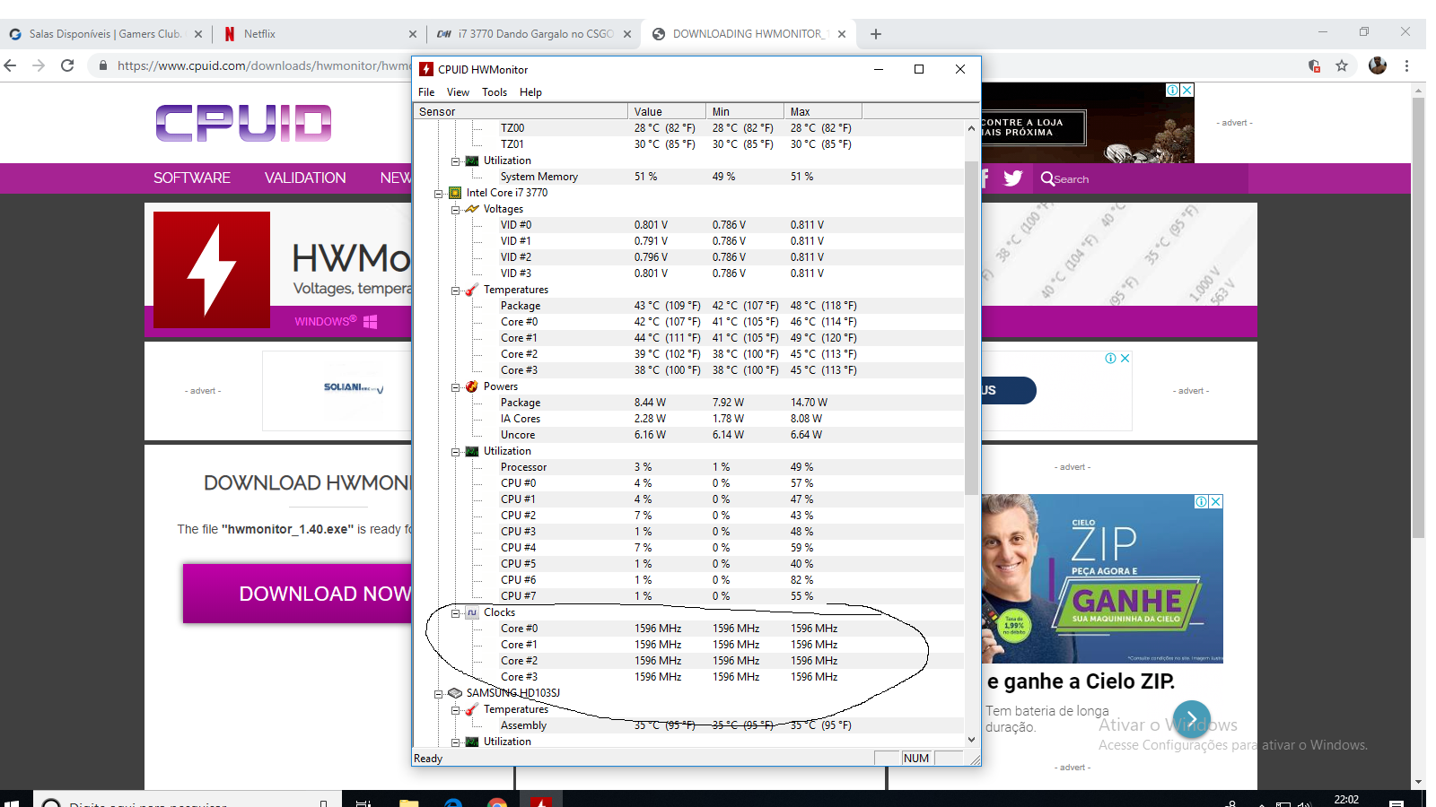Image resolution: width=1436 pixels, height=807 pixels.
Task: Select the Package temperature row
Action: tap(688, 306)
